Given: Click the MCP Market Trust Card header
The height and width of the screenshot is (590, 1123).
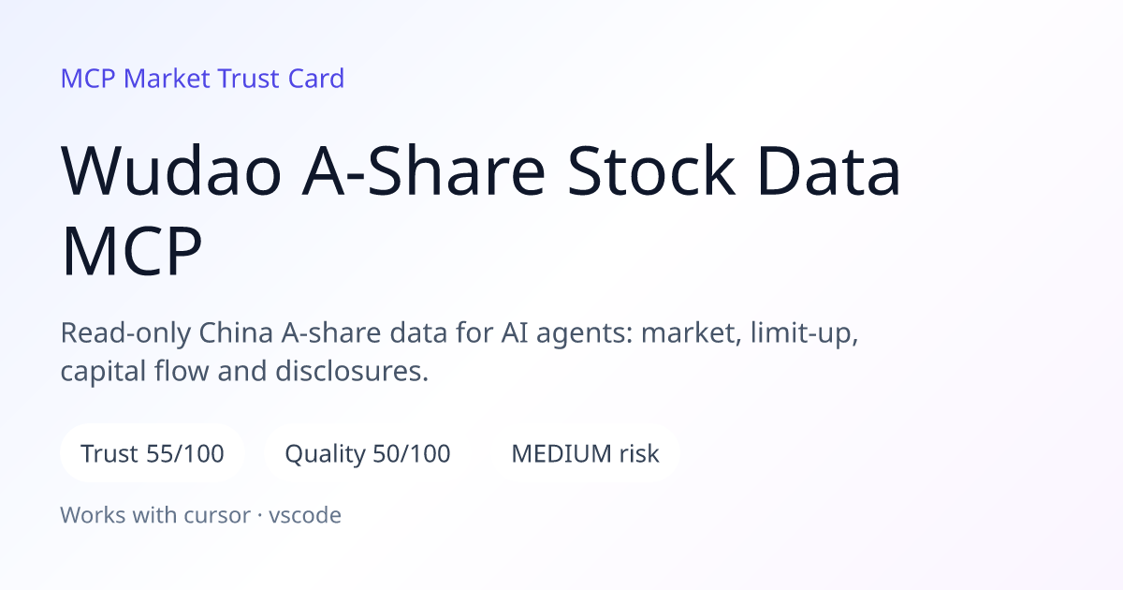Looking at the screenshot, I should pos(202,78).
